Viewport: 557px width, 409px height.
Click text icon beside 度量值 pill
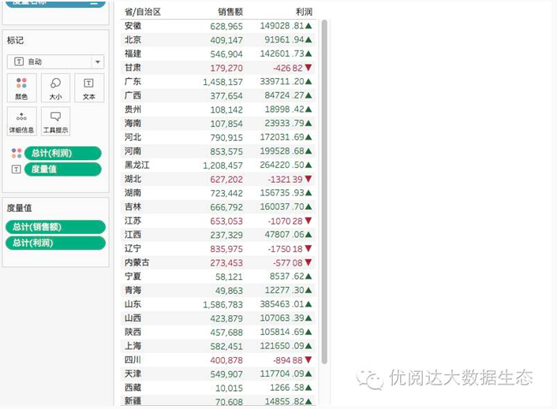(x=16, y=169)
